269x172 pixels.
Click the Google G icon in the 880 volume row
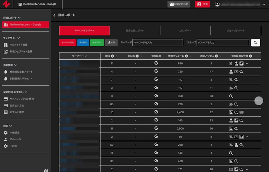pos(156,63)
